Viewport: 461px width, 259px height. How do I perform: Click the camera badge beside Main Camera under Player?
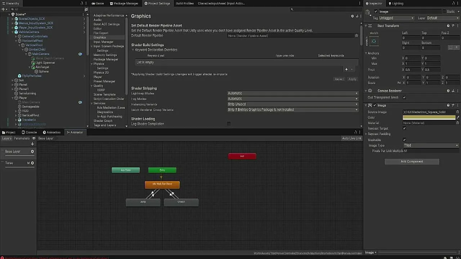coord(80,102)
